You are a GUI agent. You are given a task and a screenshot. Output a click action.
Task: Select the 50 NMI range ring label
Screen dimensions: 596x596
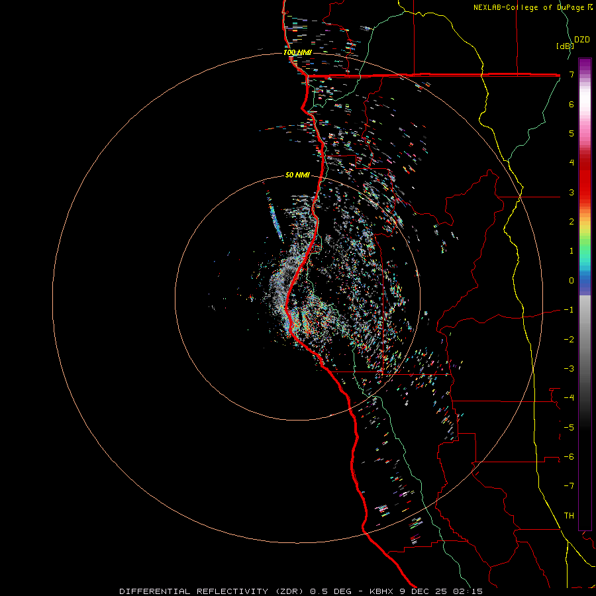tap(297, 175)
